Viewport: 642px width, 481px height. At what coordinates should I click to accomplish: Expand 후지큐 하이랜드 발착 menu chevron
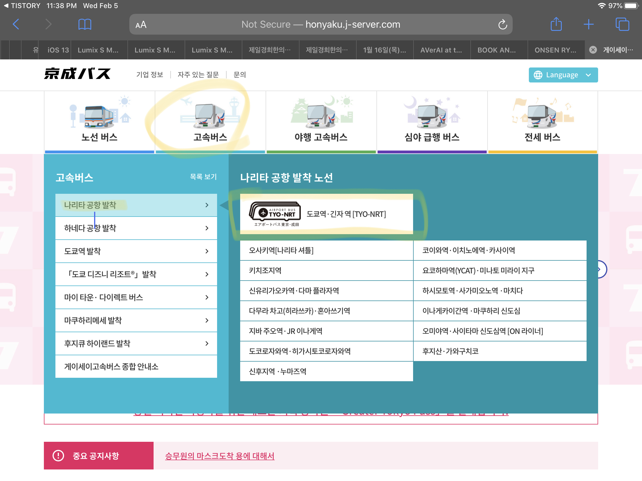[x=207, y=343]
